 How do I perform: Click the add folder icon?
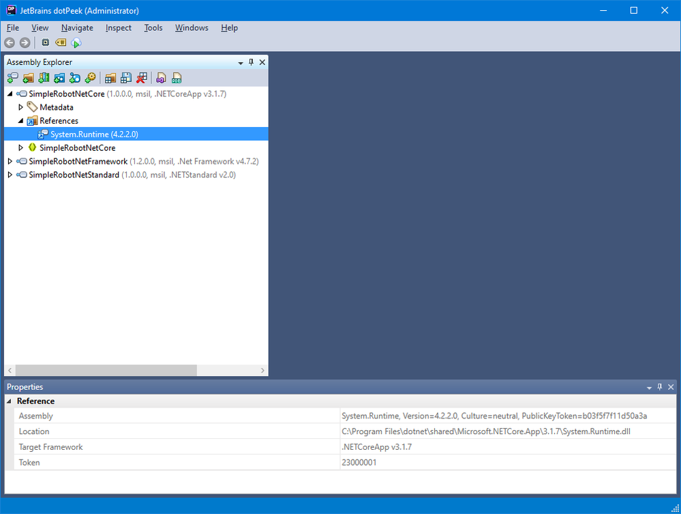(x=28, y=78)
